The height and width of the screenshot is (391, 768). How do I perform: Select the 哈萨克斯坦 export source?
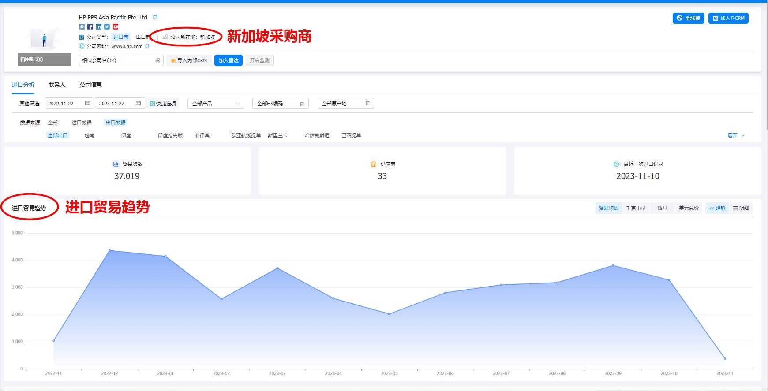click(x=317, y=135)
